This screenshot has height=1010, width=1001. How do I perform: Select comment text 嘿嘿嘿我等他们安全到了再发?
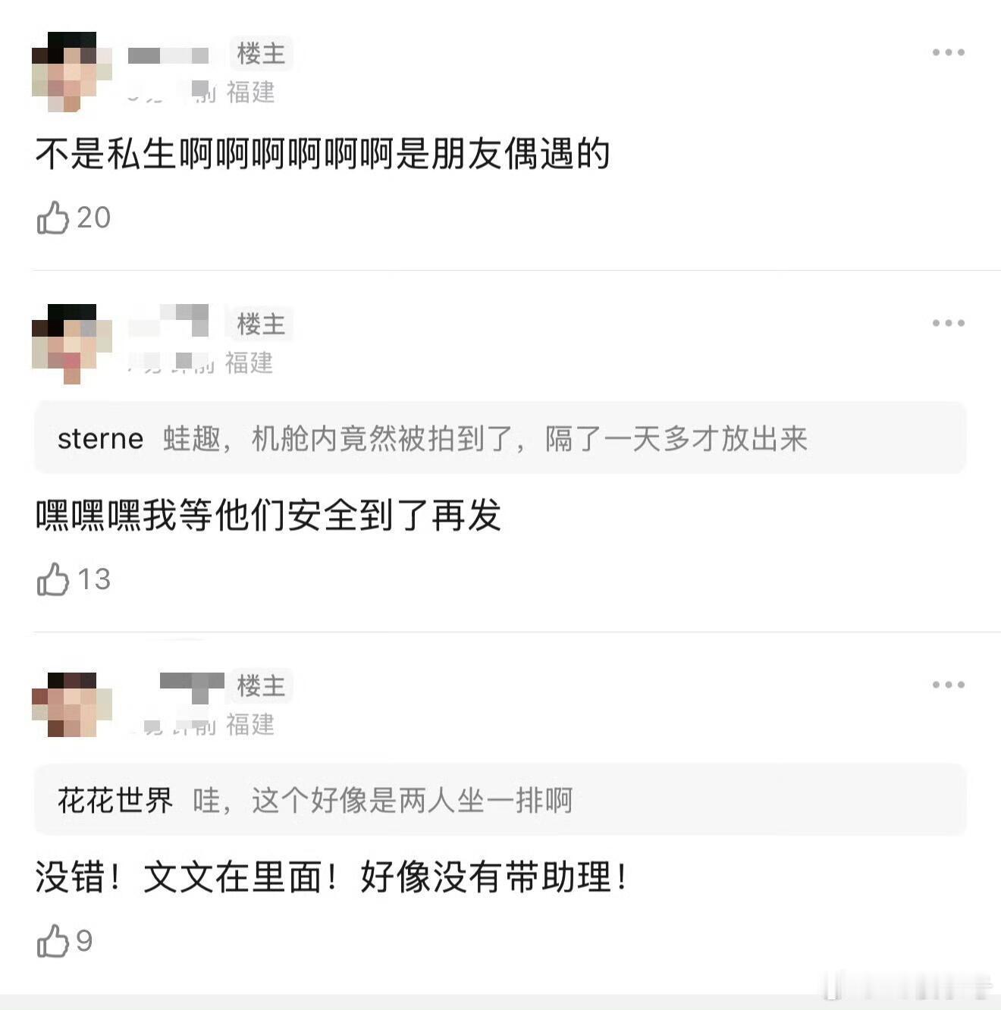point(268,516)
